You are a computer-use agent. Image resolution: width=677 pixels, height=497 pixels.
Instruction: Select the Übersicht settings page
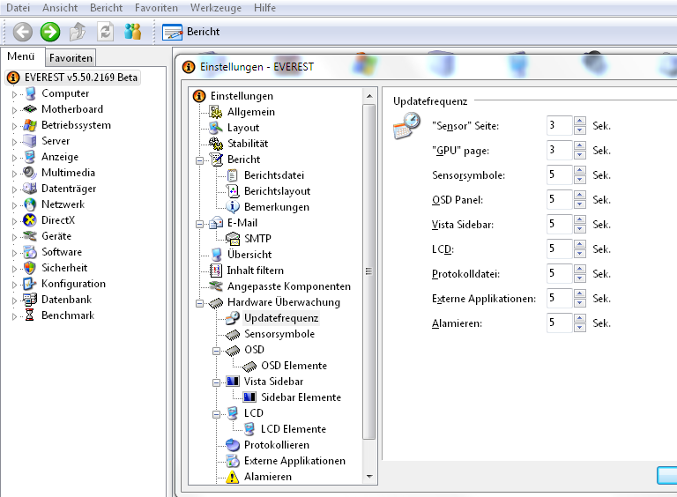tap(249, 255)
